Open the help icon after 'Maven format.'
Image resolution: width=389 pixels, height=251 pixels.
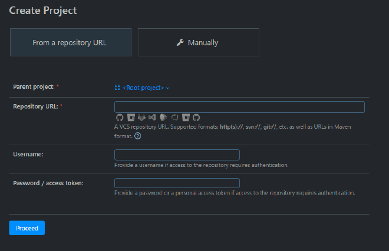[x=138, y=136]
